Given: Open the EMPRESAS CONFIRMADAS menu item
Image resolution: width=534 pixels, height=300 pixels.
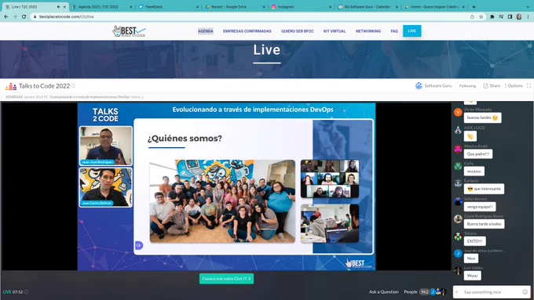Looking at the screenshot, I should coord(247,31).
